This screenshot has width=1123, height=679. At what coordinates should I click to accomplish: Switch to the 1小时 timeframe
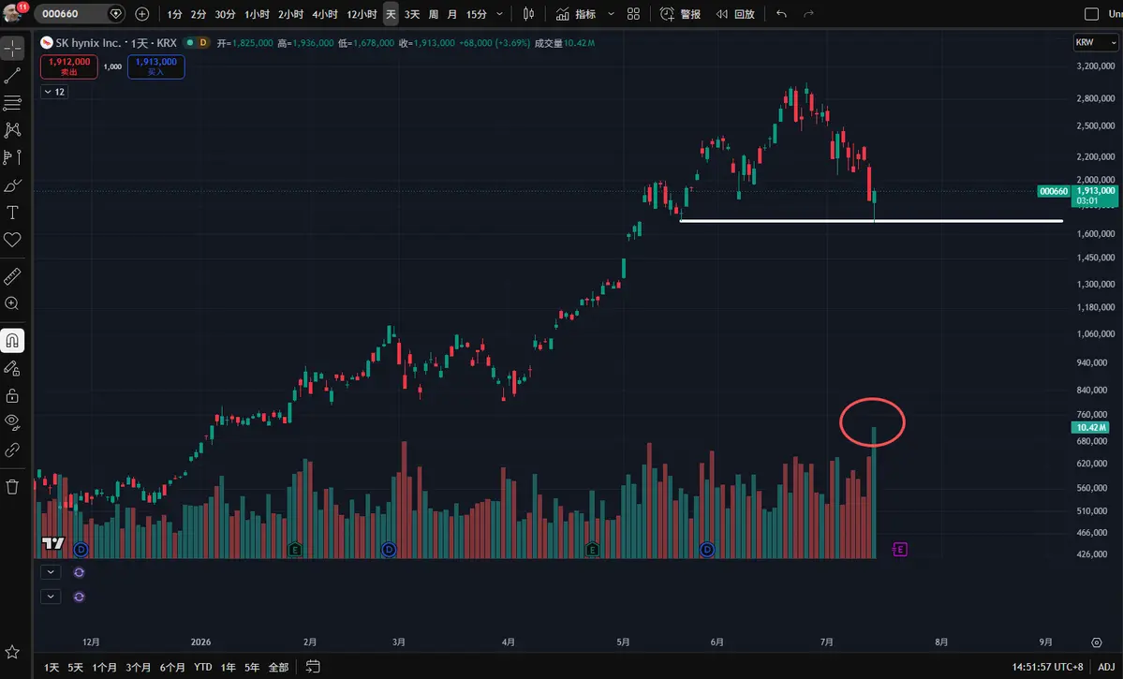pos(258,14)
